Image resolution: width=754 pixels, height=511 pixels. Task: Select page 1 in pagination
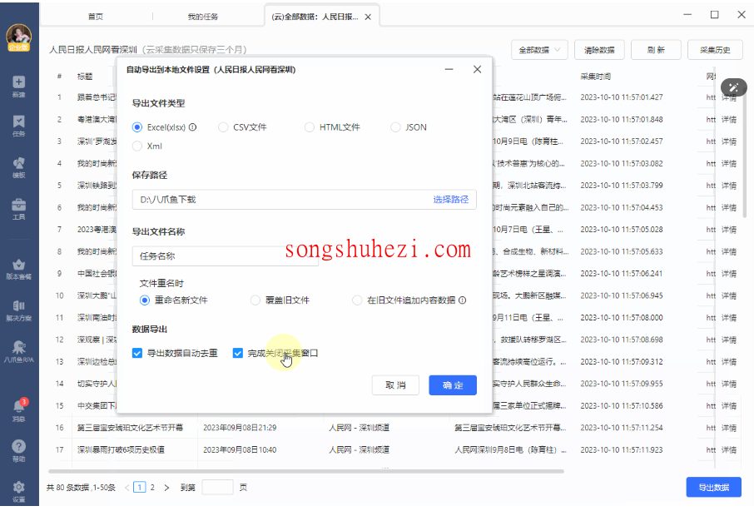140,488
